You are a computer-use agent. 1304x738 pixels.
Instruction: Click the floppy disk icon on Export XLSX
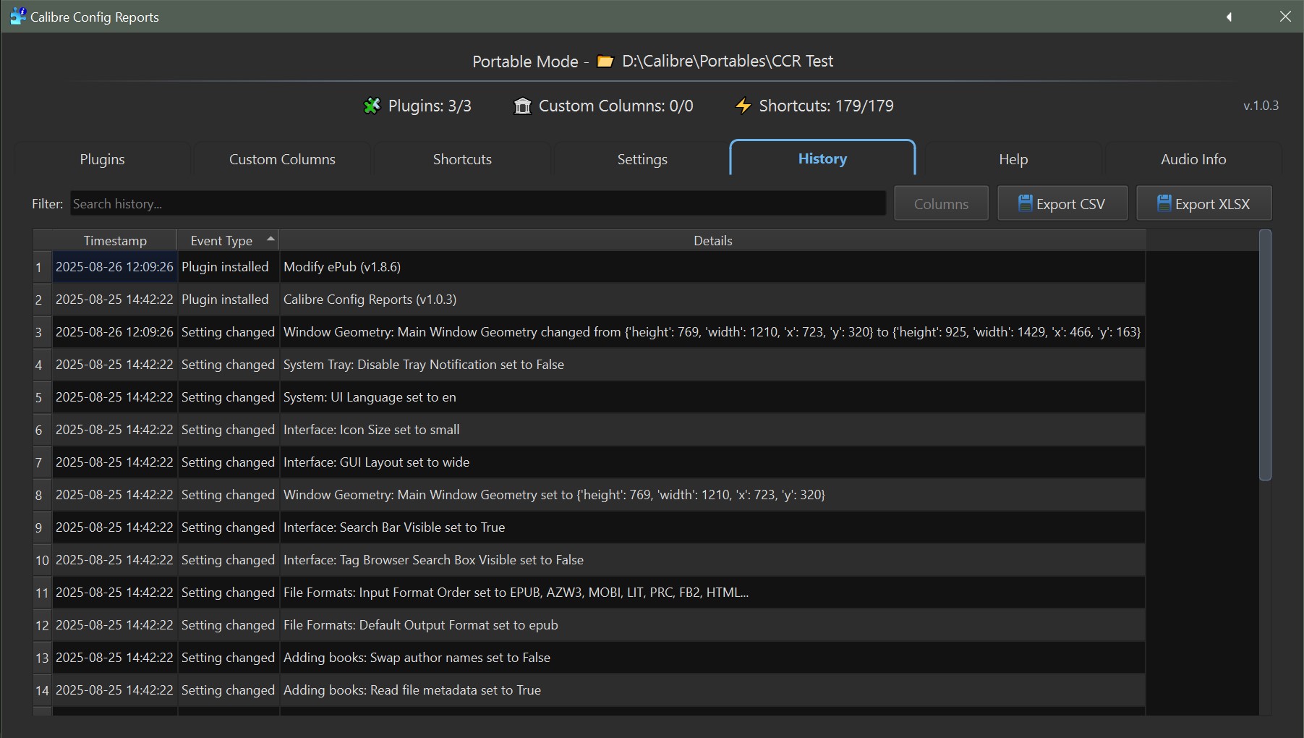1164,203
